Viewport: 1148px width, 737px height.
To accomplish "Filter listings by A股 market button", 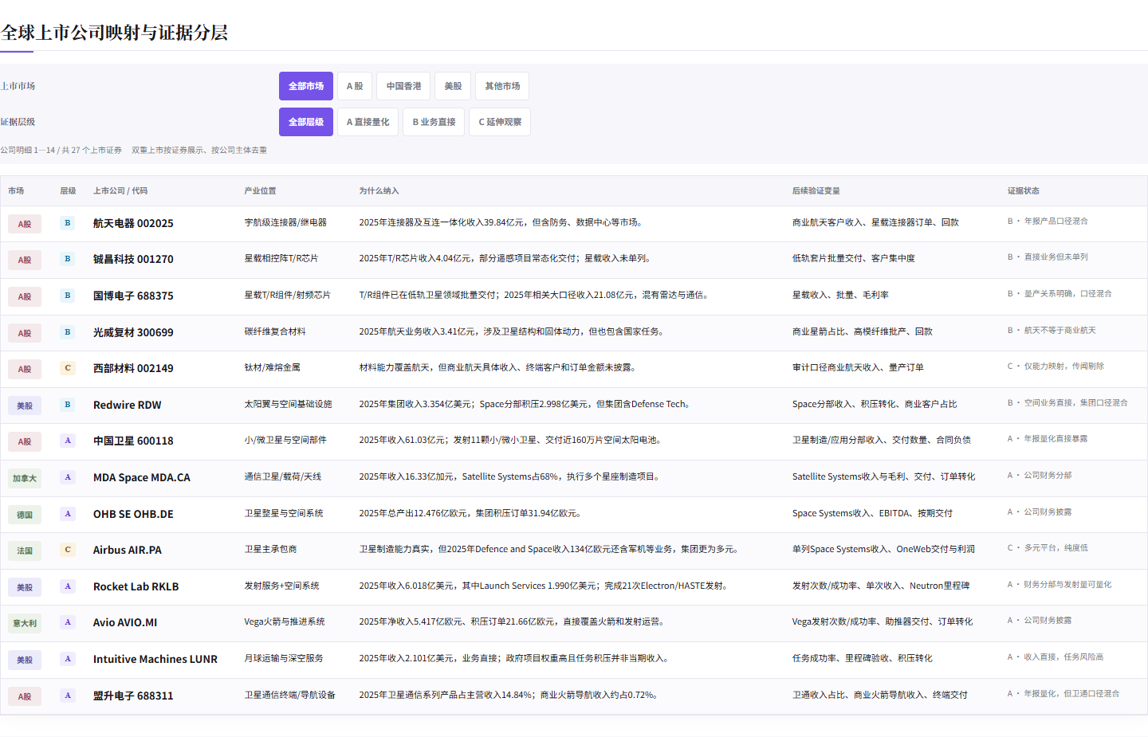I will [355, 86].
